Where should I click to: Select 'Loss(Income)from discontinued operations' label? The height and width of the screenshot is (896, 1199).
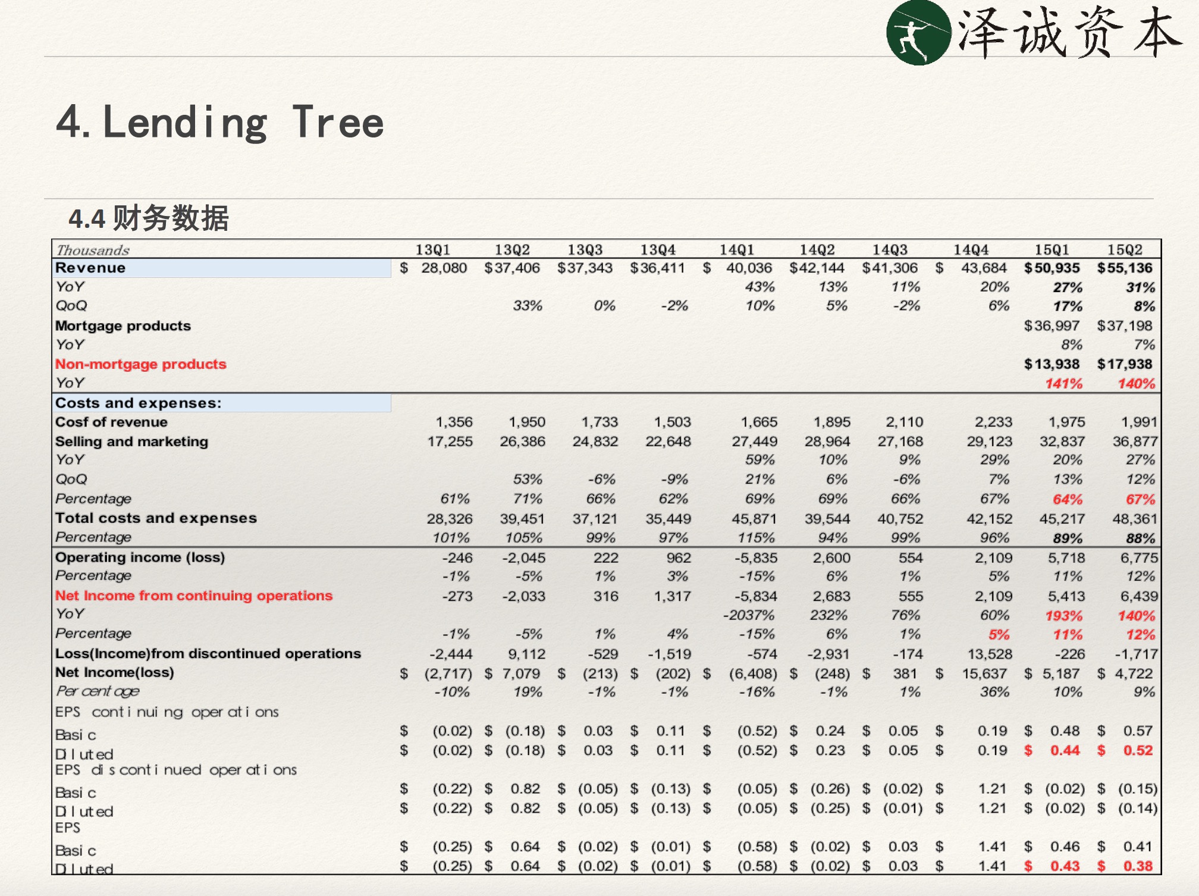[208, 653]
